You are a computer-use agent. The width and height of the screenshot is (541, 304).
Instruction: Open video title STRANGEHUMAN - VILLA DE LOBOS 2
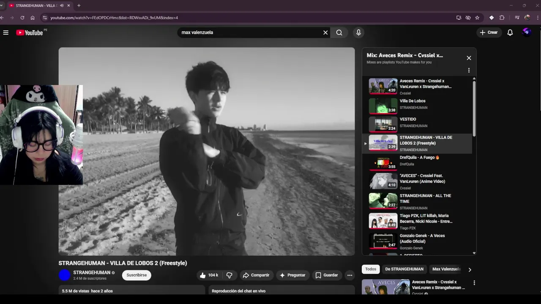123,263
